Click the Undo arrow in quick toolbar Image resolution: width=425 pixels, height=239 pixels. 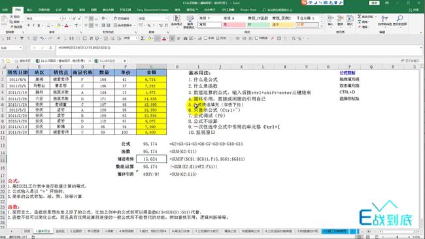pyautogui.click(x=42, y=39)
